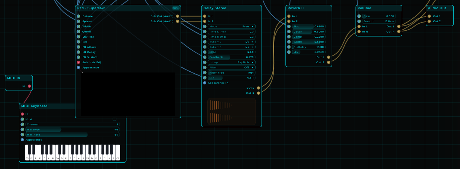Open the Filter dropdown in Delay Stereo
Screen dimensions: 460x169
tap(231, 68)
